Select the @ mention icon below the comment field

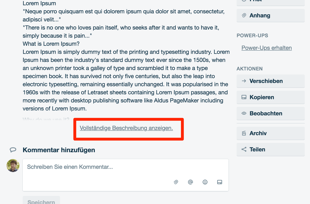pyautogui.click(x=191, y=182)
